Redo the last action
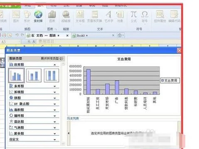Viewport: 199px width, 149px height. [22, 35]
